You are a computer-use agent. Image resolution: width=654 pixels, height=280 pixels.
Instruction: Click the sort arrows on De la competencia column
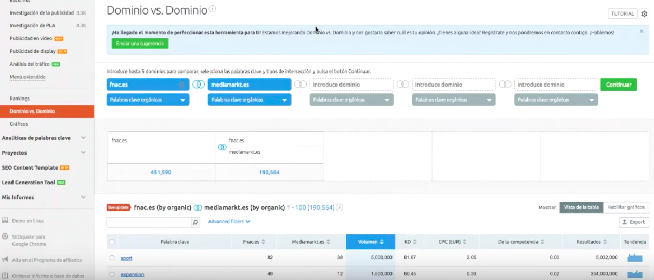[x=542, y=242]
